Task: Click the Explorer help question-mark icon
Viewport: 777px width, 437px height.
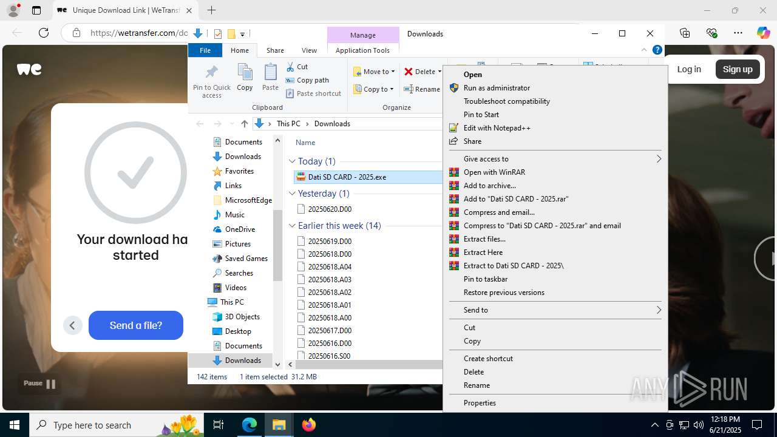Action: [657, 50]
